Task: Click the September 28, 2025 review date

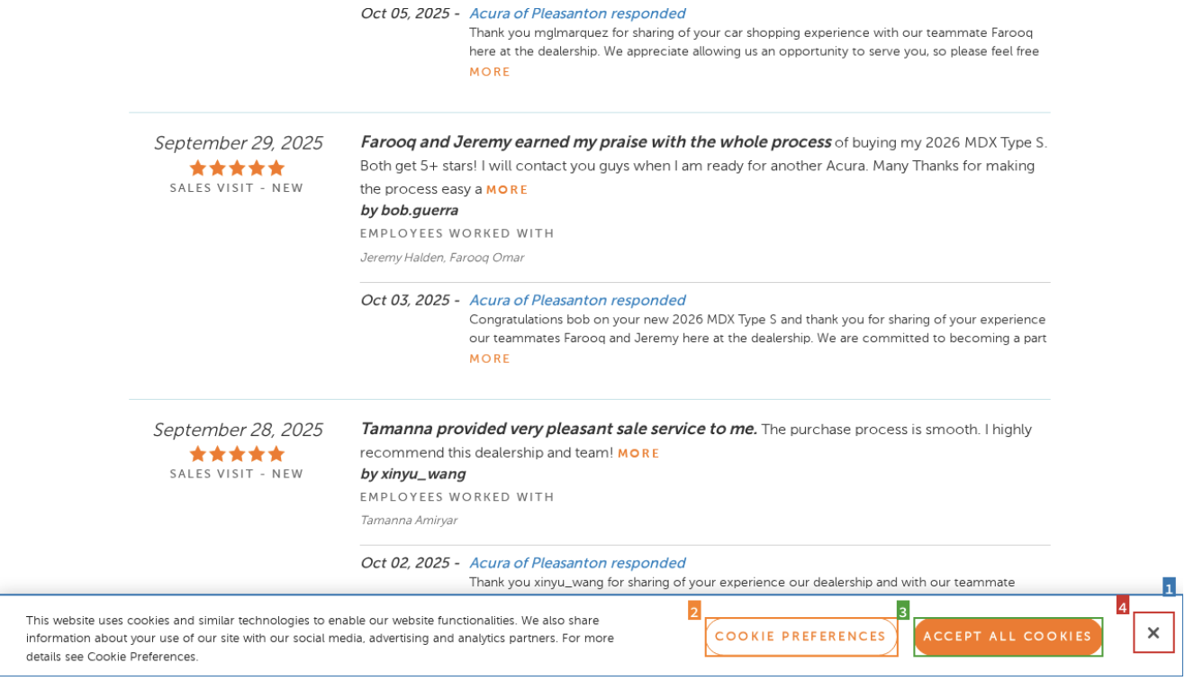Action: (238, 430)
